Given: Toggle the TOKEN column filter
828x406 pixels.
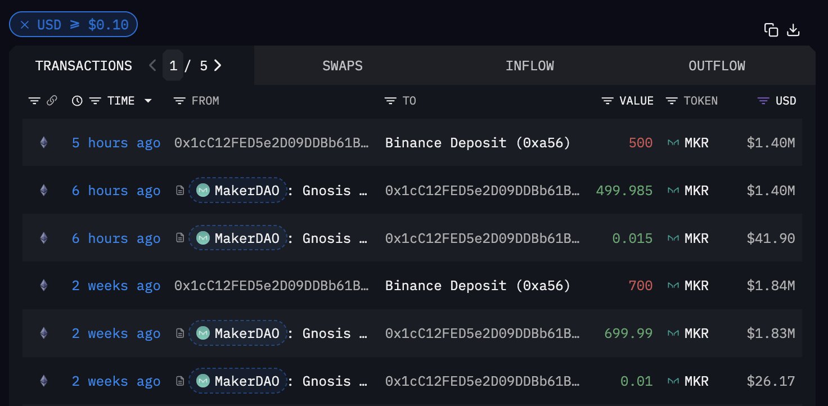Looking at the screenshot, I should (671, 101).
